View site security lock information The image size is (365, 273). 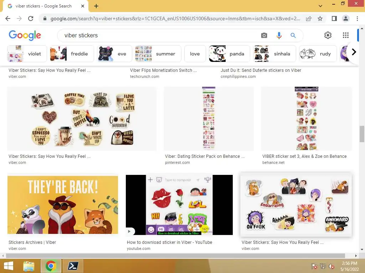(x=45, y=18)
